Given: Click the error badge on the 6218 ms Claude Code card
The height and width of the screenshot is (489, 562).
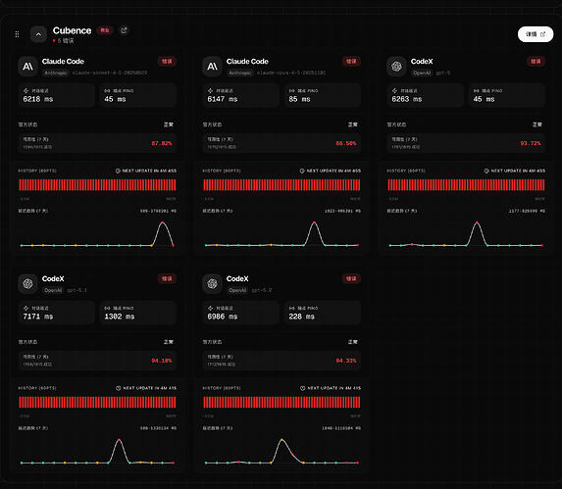Looking at the screenshot, I should click(x=167, y=62).
